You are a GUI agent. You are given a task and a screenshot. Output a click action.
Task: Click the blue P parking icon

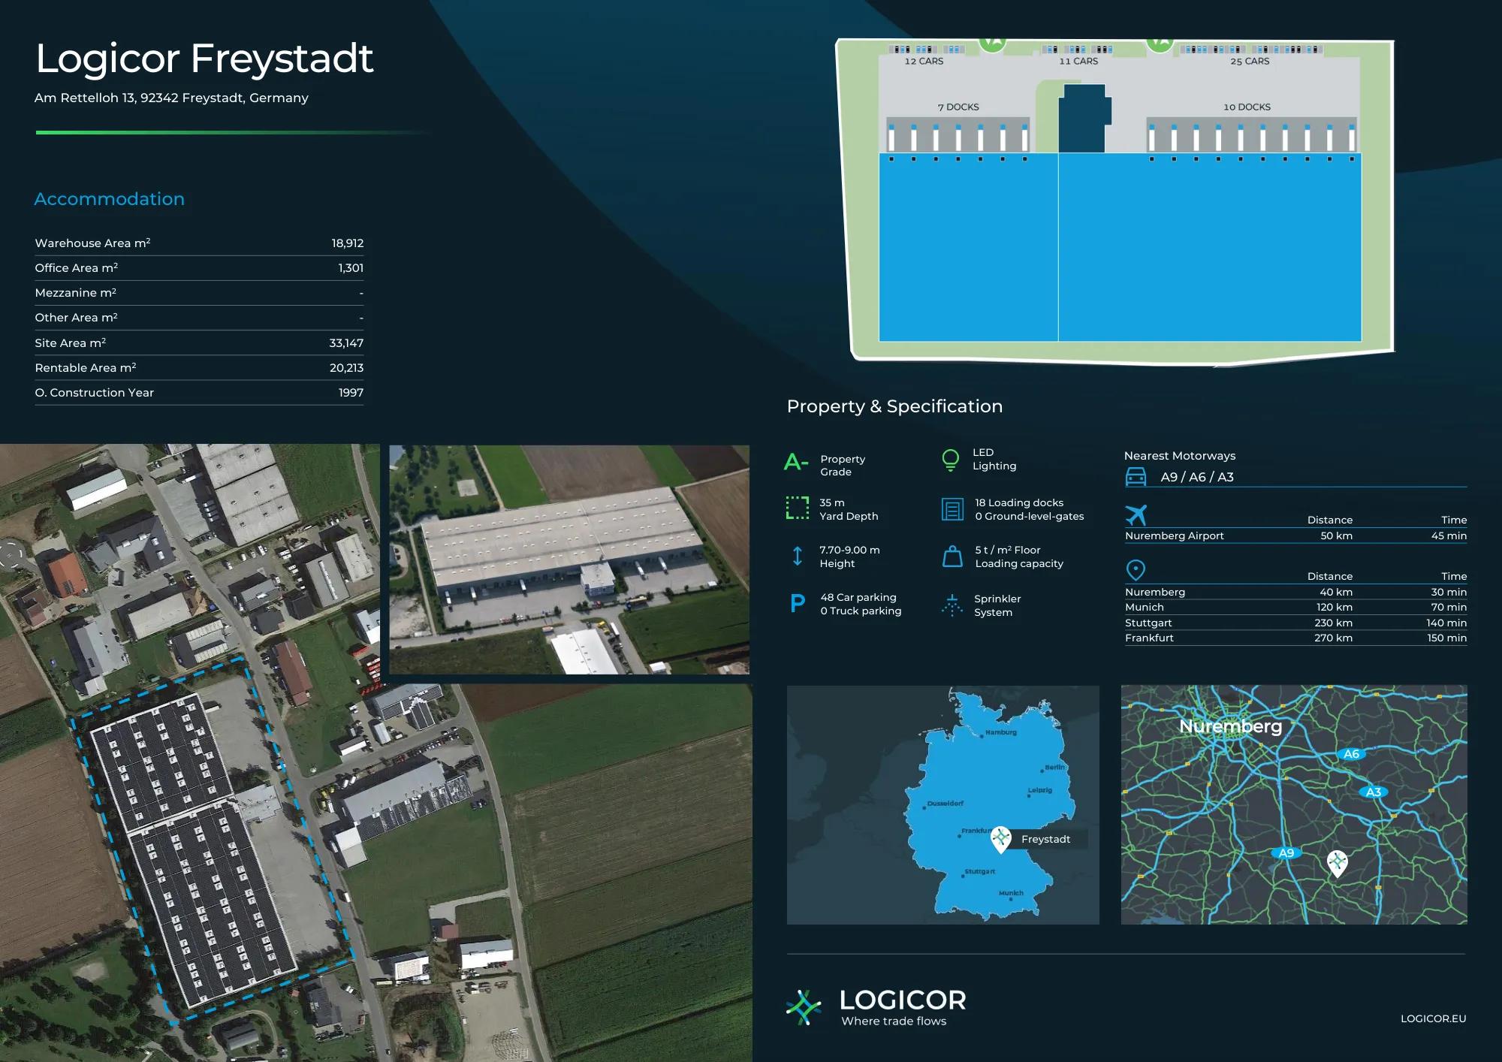(798, 604)
